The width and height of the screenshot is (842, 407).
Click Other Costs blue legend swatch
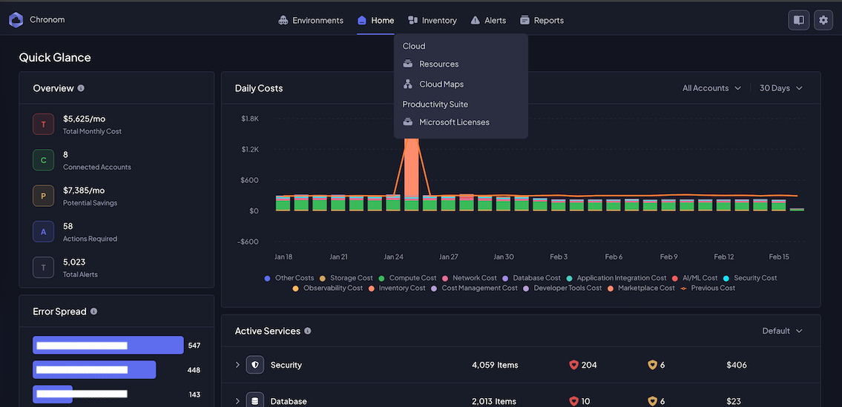click(267, 278)
